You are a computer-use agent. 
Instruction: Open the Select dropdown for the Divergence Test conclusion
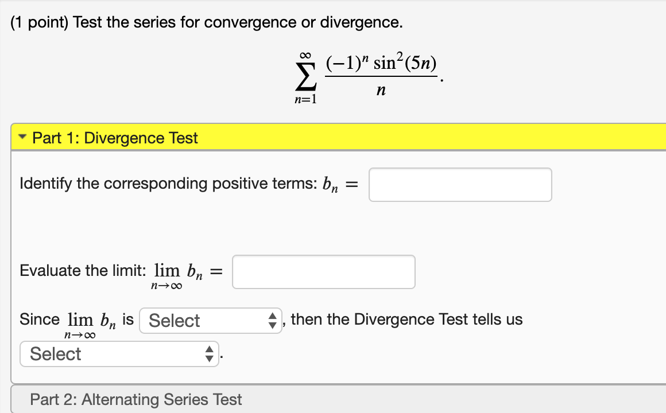coord(119,354)
